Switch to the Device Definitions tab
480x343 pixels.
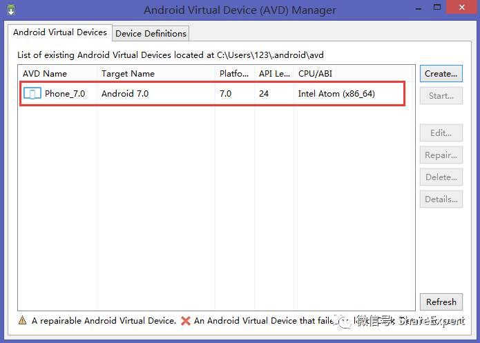tap(151, 33)
